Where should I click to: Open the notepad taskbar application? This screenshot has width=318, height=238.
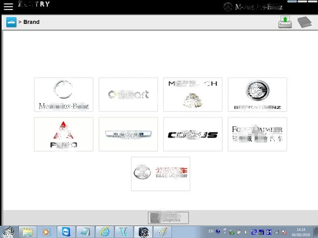pos(85,232)
